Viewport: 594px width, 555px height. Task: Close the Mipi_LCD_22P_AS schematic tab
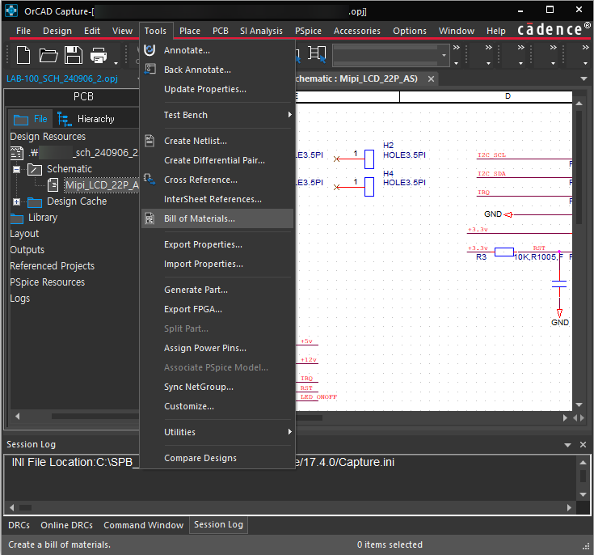pos(431,79)
